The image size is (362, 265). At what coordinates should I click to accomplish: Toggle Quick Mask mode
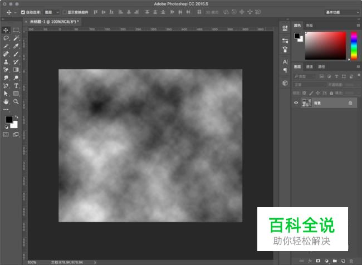click(x=6, y=135)
